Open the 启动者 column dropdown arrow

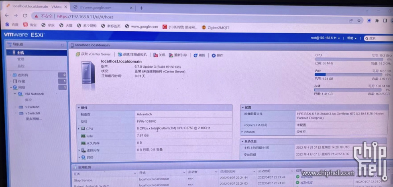[x=216, y=172]
